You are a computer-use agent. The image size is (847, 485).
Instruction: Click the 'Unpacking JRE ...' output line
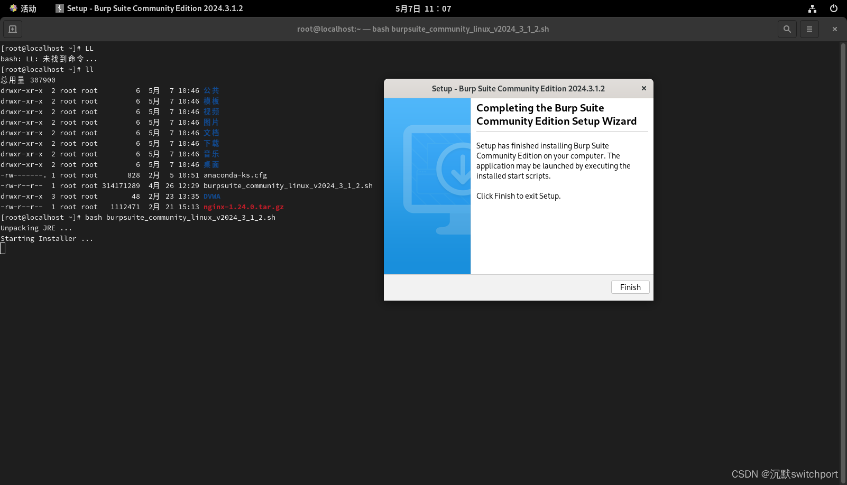(36, 228)
